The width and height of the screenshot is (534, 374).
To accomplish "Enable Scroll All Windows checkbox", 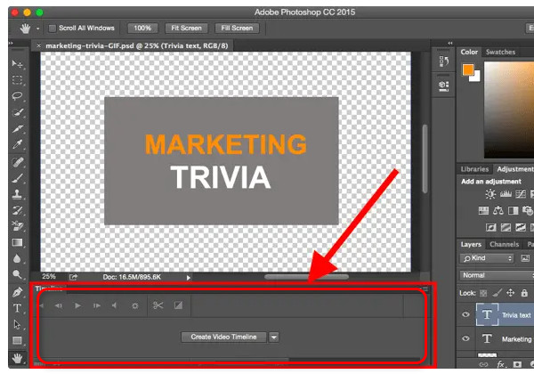I will coord(53,28).
